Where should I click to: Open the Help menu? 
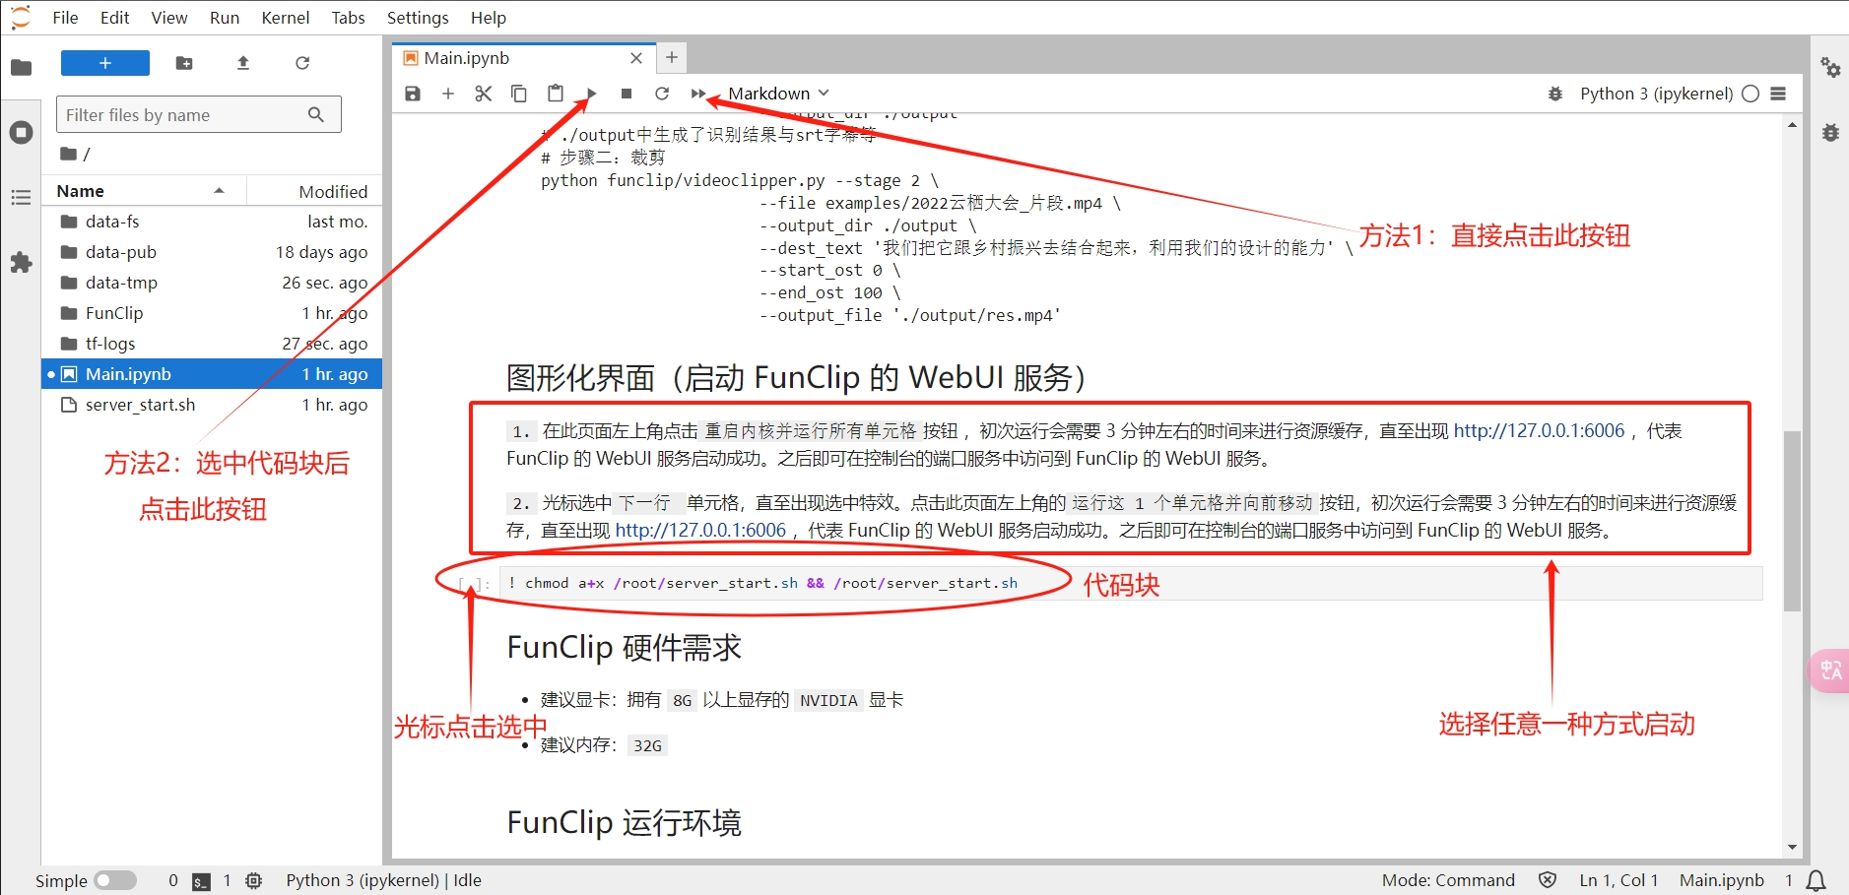tap(488, 18)
